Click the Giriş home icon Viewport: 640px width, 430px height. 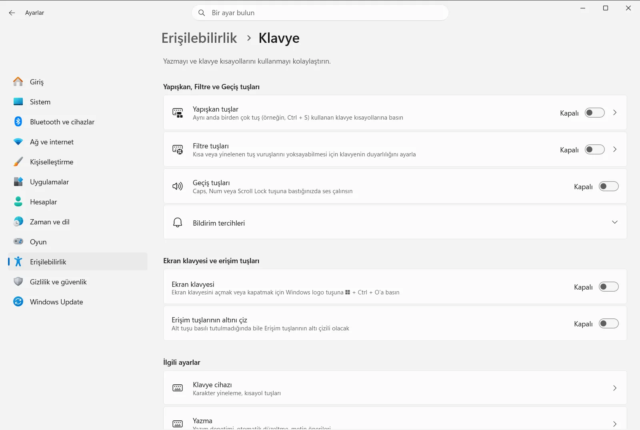(x=18, y=82)
